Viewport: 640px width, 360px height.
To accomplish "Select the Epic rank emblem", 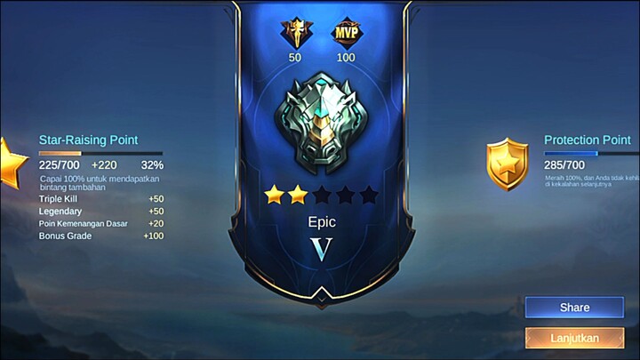I will point(321,124).
